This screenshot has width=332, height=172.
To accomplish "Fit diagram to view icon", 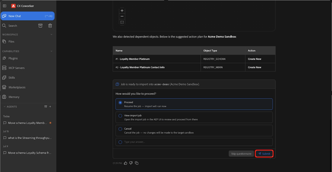I will tap(122, 22).
